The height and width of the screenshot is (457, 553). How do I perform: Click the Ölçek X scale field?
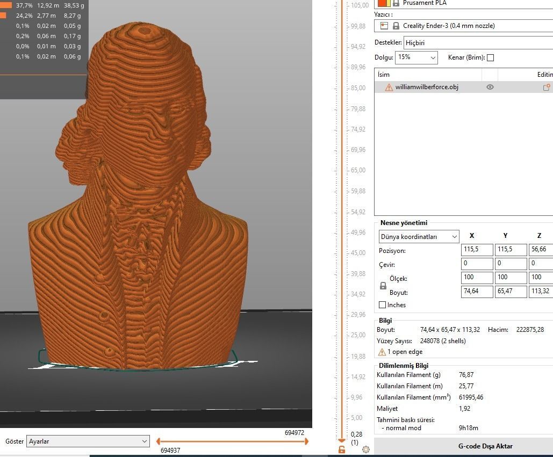pos(477,278)
